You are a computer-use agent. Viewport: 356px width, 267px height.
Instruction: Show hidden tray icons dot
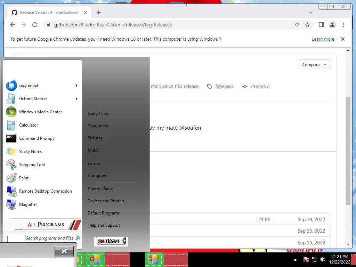pos(296,260)
